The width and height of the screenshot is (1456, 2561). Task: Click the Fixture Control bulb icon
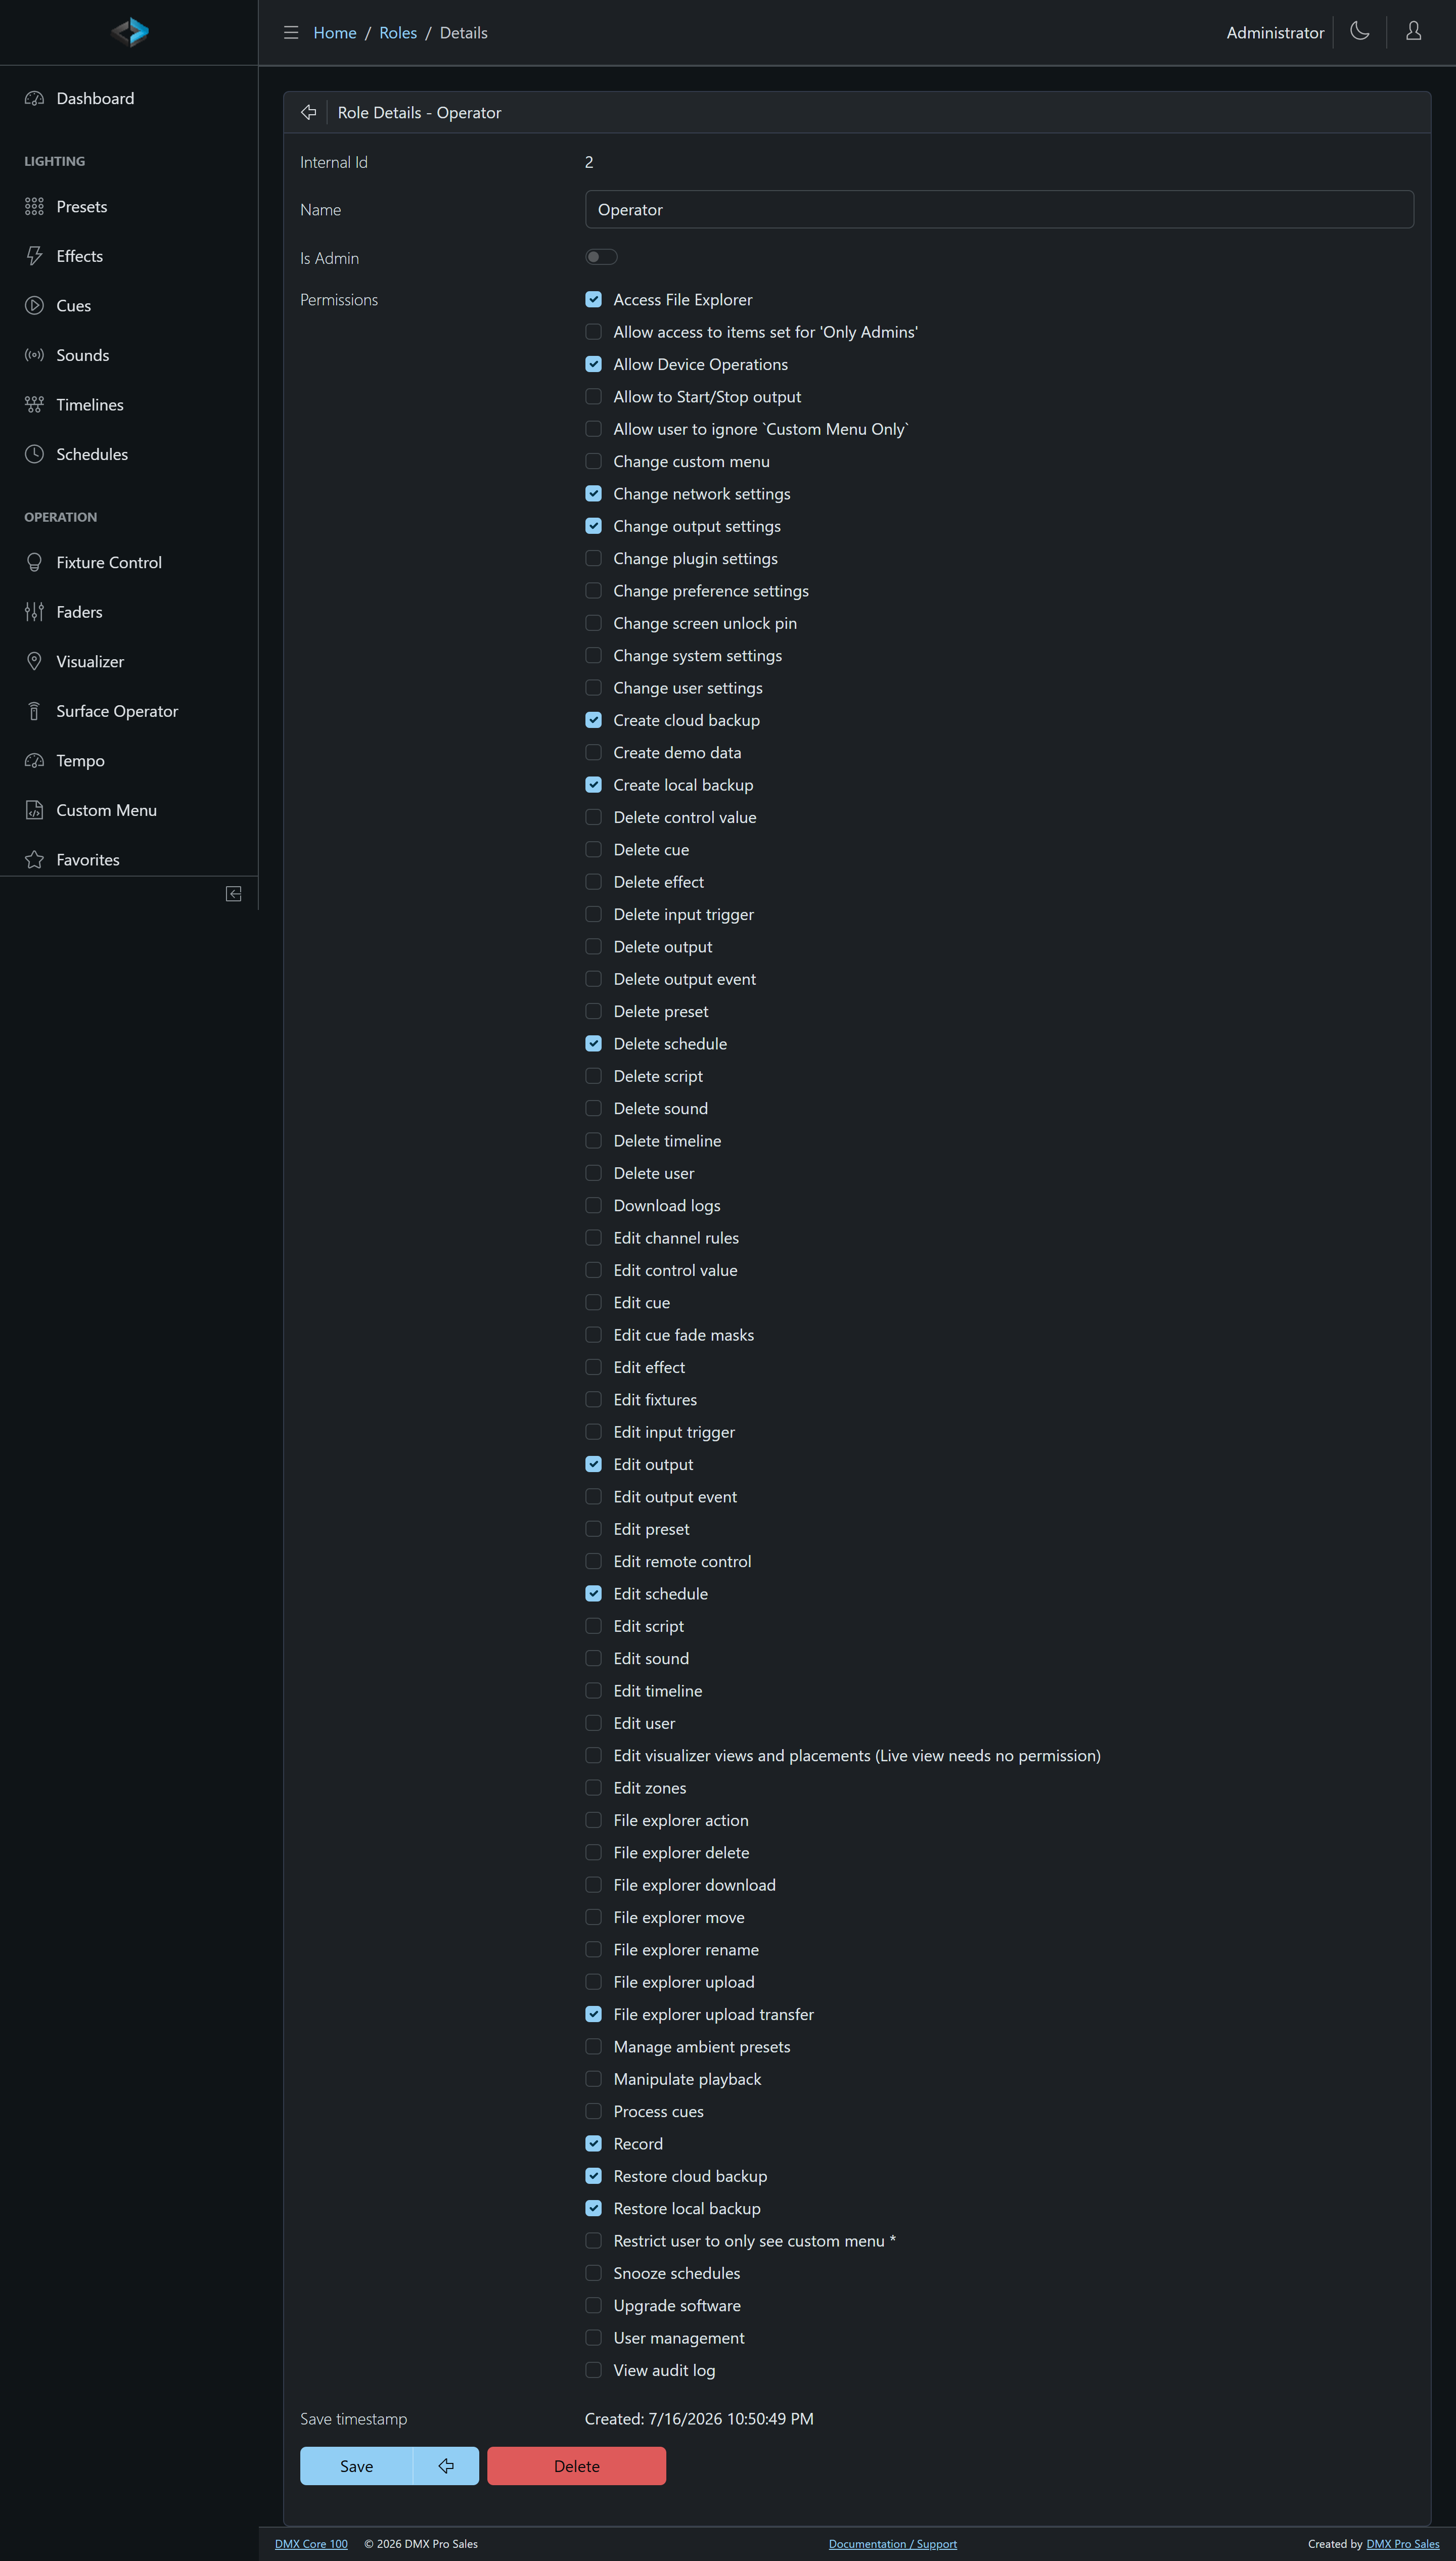(x=34, y=563)
